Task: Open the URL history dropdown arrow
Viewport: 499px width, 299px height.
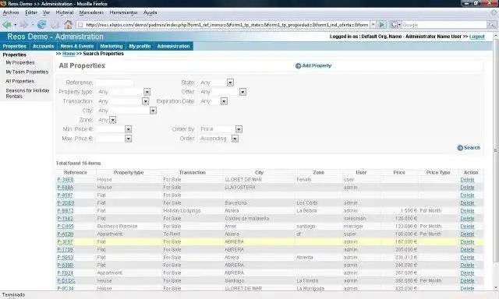Action: (373, 24)
